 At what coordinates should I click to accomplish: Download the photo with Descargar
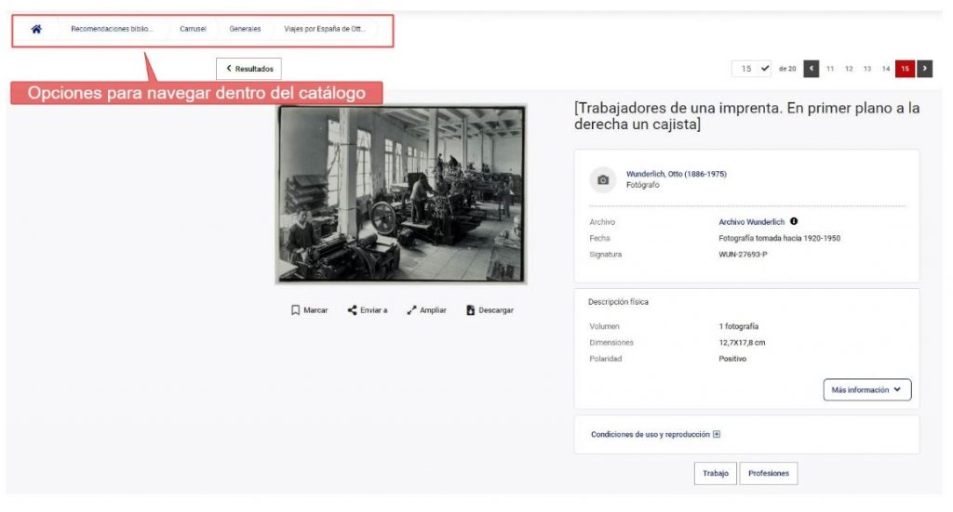point(490,310)
